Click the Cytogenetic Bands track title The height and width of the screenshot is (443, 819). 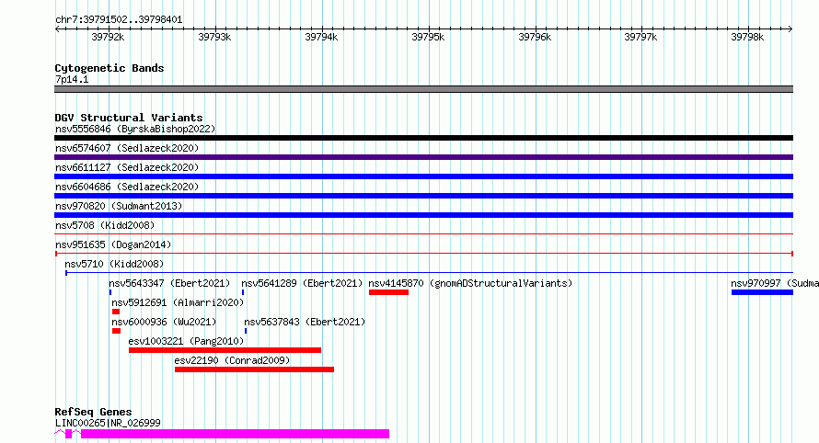(x=110, y=68)
